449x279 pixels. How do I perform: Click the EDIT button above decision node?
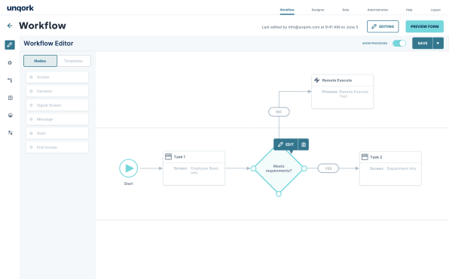(x=286, y=144)
